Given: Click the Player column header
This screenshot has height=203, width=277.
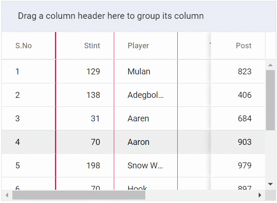Looking at the screenshot, I should (x=138, y=46).
